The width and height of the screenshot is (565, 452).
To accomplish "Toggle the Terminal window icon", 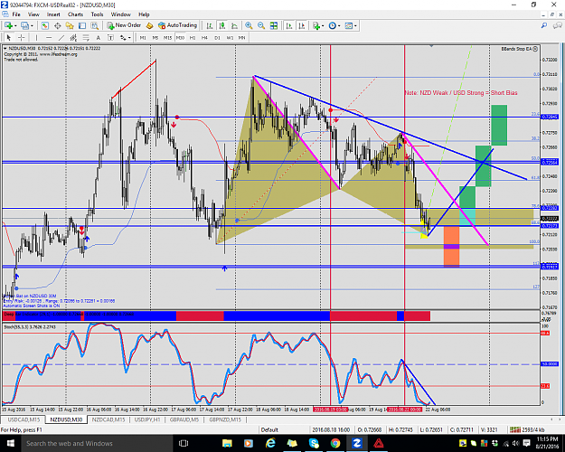I will 82,25.
